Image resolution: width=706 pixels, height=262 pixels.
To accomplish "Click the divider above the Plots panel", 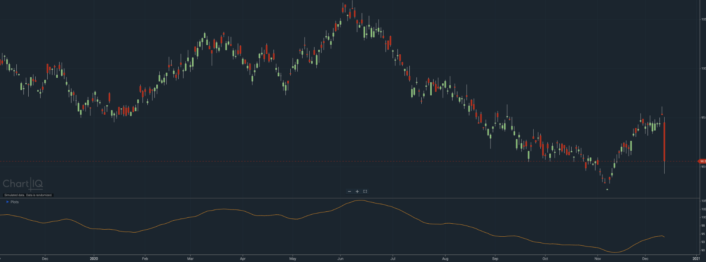I will [350, 198].
